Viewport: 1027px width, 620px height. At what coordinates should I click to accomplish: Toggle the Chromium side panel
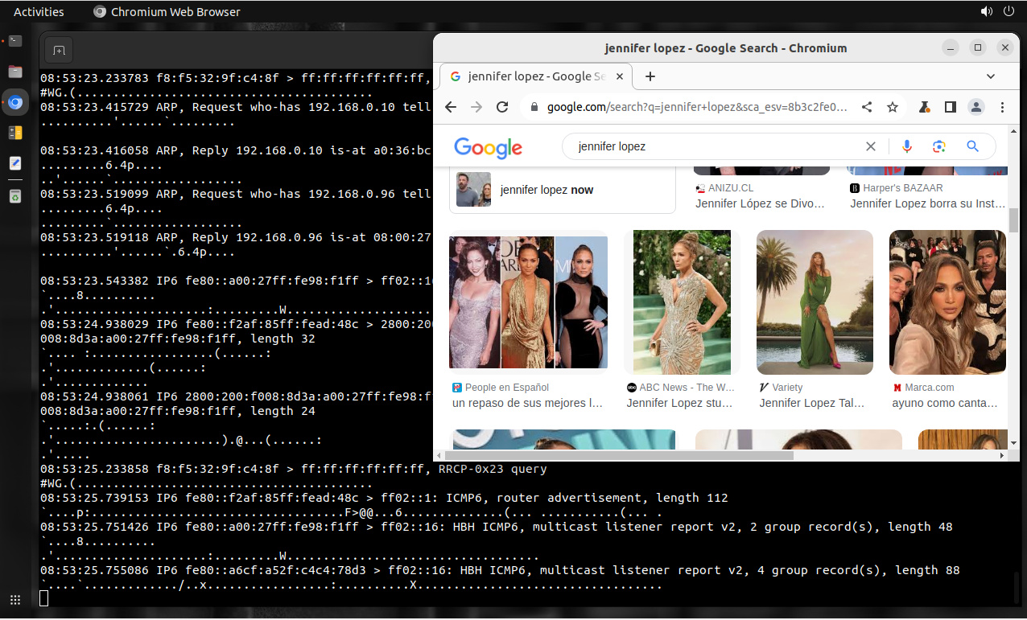click(x=951, y=107)
